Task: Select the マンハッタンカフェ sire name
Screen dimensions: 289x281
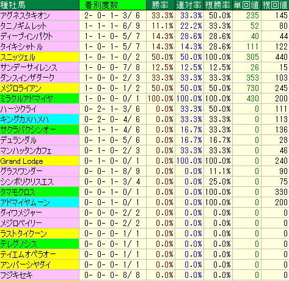Action: 26,150
